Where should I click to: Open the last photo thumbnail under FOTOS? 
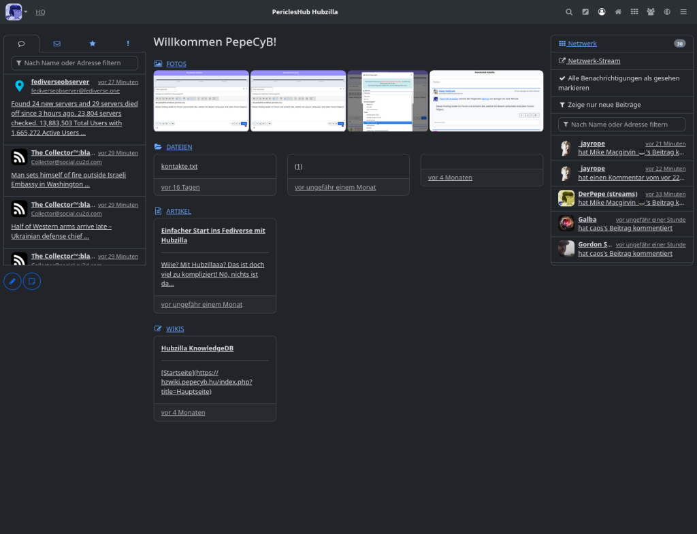(486, 101)
